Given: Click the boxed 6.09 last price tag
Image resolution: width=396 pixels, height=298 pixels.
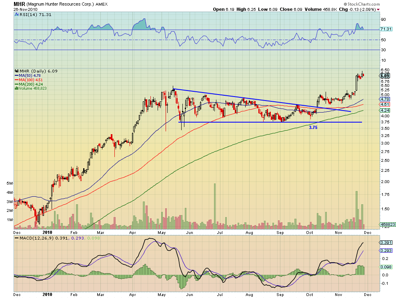Looking at the screenshot, I should [x=385, y=76].
